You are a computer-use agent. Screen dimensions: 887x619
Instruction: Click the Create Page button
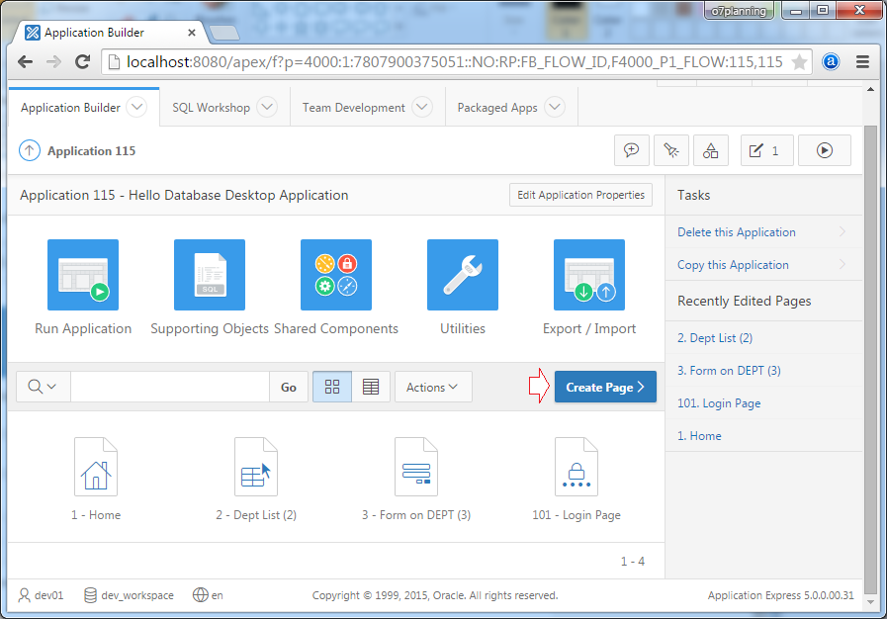[x=605, y=387]
